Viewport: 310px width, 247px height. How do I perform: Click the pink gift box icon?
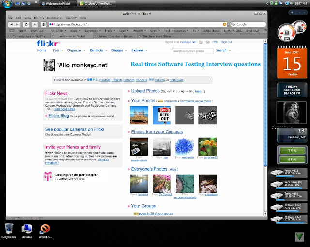point(48,176)
